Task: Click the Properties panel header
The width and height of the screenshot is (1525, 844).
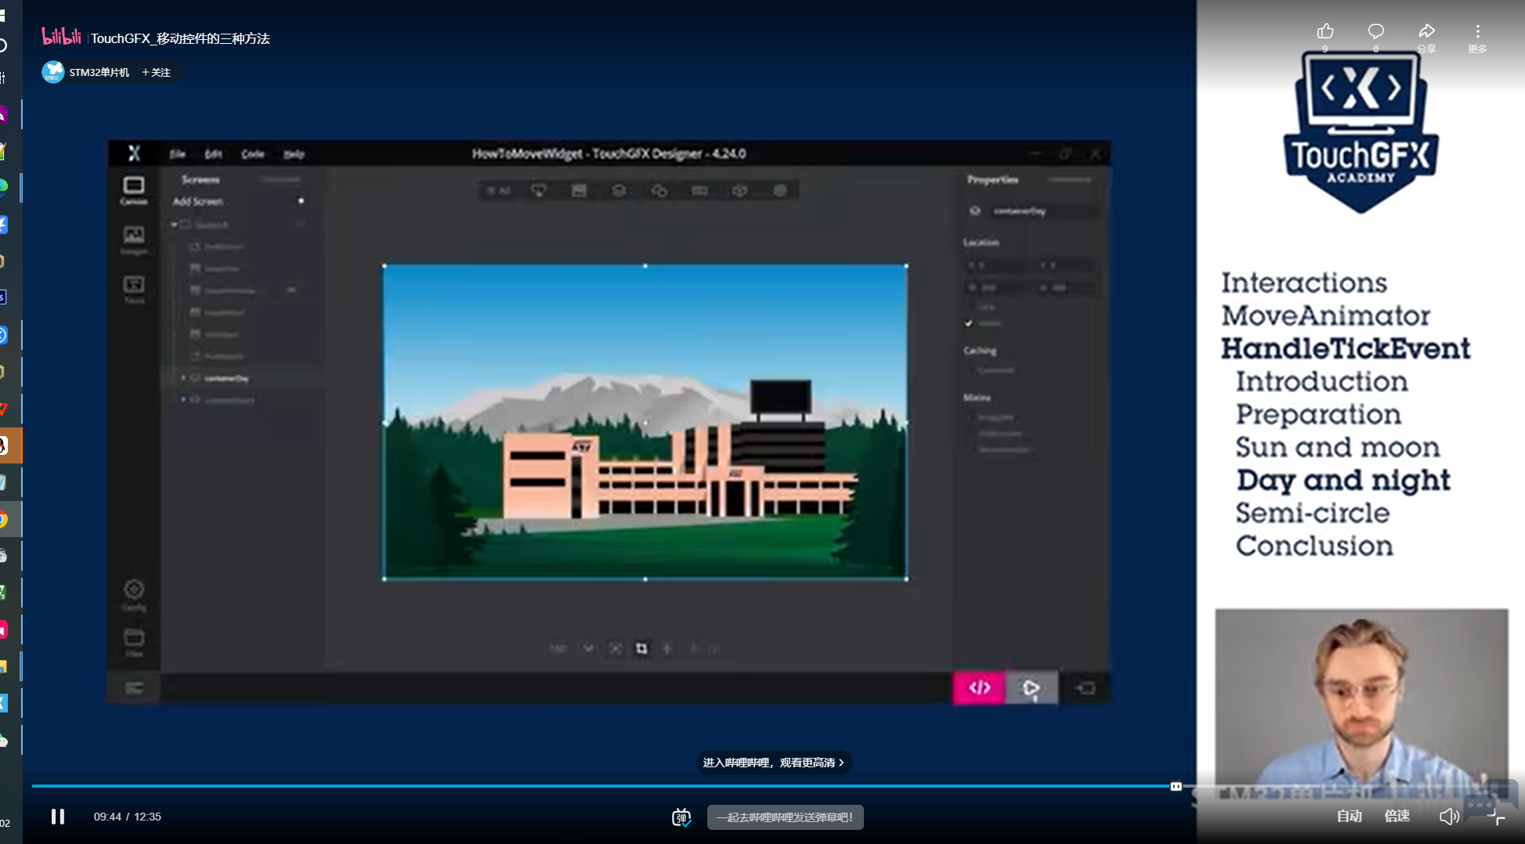Action: click(x=992, y=179)
